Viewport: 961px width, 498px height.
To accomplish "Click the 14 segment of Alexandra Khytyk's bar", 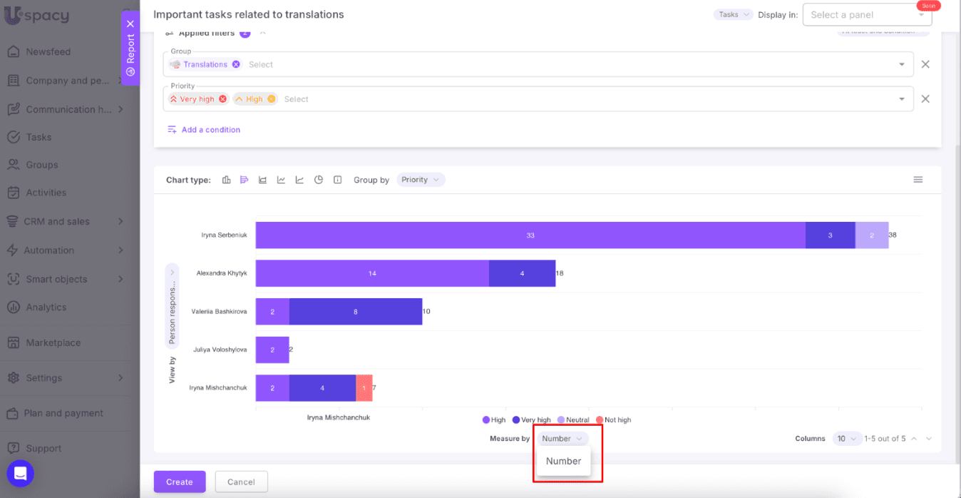I will (x=372, y=273).
